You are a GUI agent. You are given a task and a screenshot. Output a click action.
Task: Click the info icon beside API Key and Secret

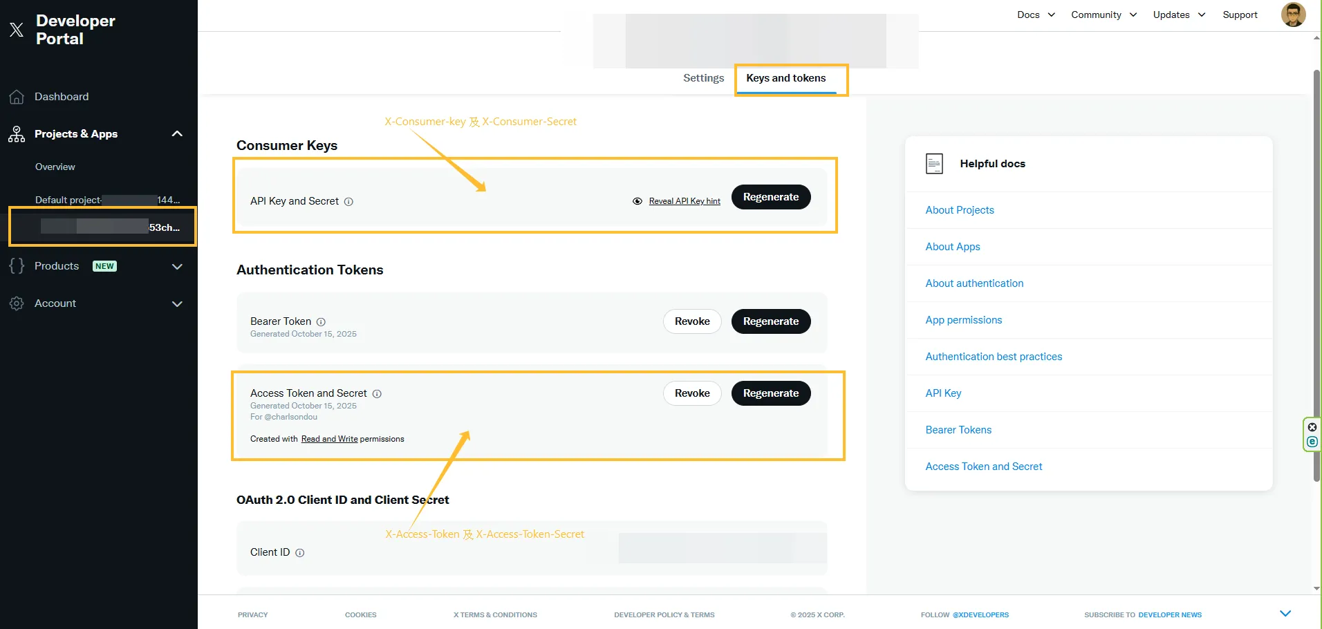point(348,202)
